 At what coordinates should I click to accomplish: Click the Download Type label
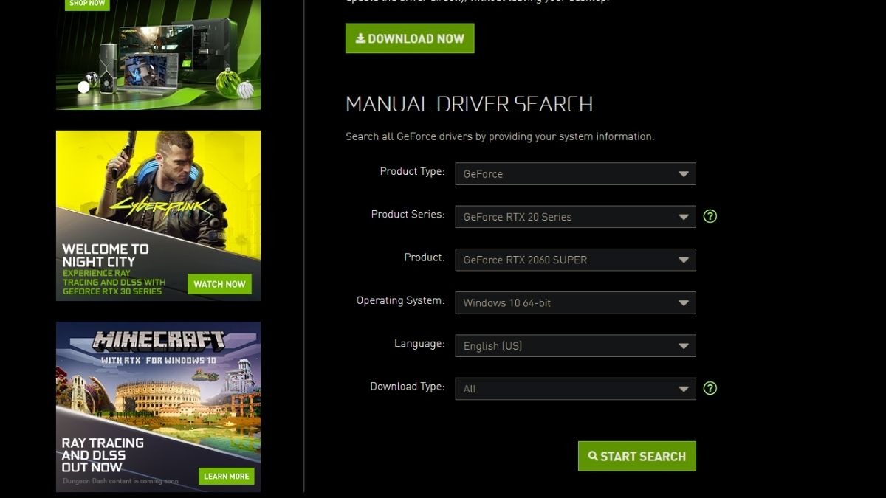[407, 386]
